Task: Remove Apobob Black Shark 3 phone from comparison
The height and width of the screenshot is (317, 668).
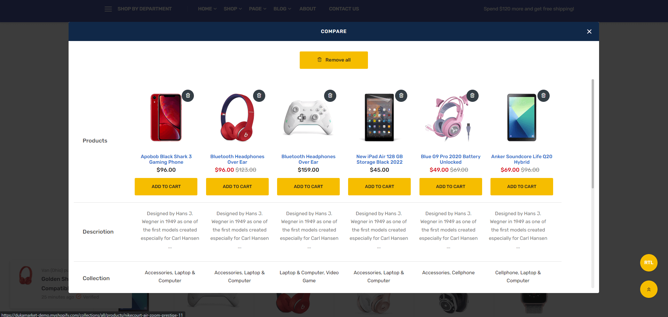Action: pos(188,96)
